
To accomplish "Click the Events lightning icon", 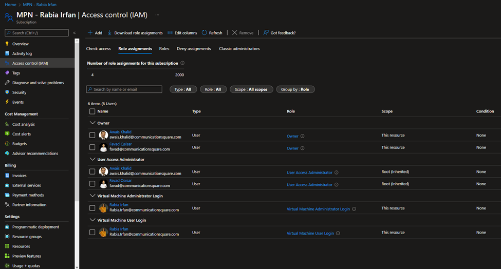I will pyautogui.click(x=7, y=102).
